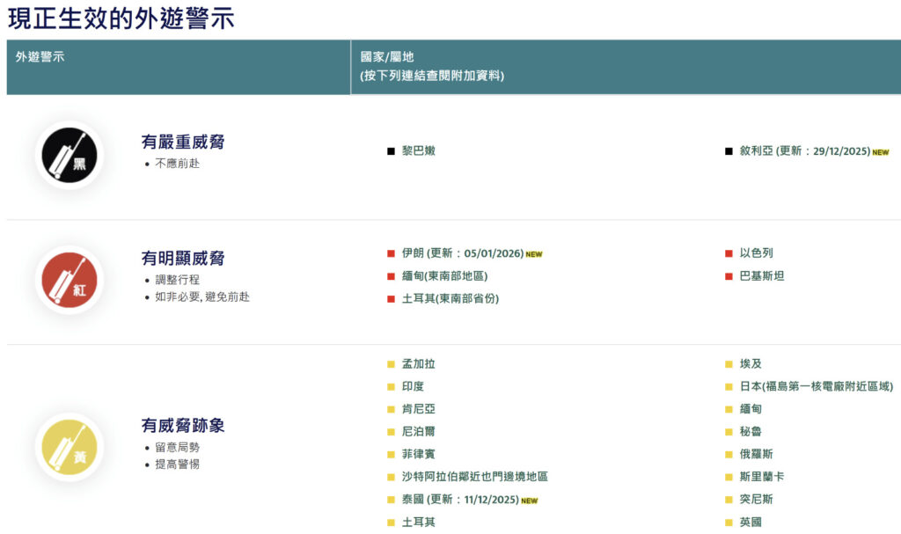
Task: Click the NEW badge beside 泰國
Action: tap(529, 501)
